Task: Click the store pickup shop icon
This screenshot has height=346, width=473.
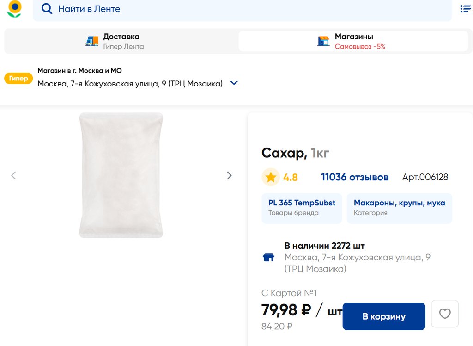Action: coord(323,41)
